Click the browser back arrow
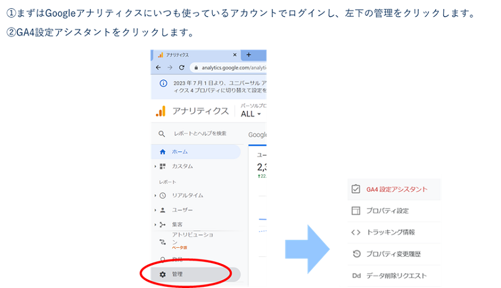 point(158,68)
